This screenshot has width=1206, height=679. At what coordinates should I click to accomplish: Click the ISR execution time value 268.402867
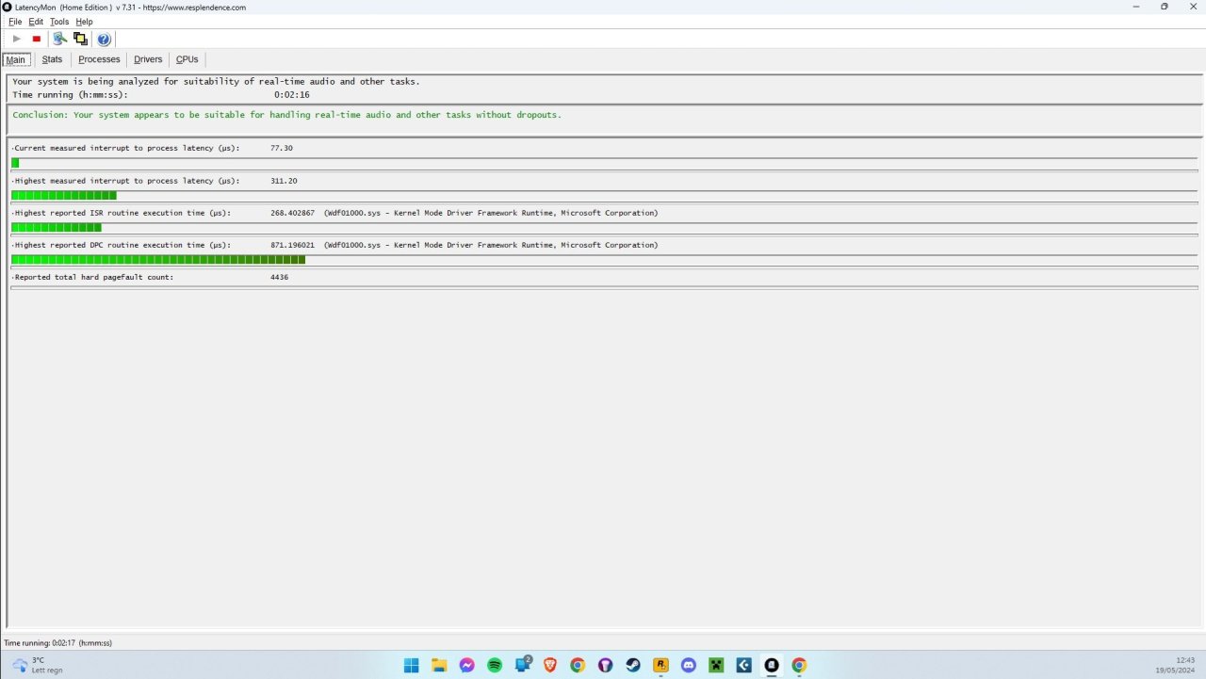292,213
